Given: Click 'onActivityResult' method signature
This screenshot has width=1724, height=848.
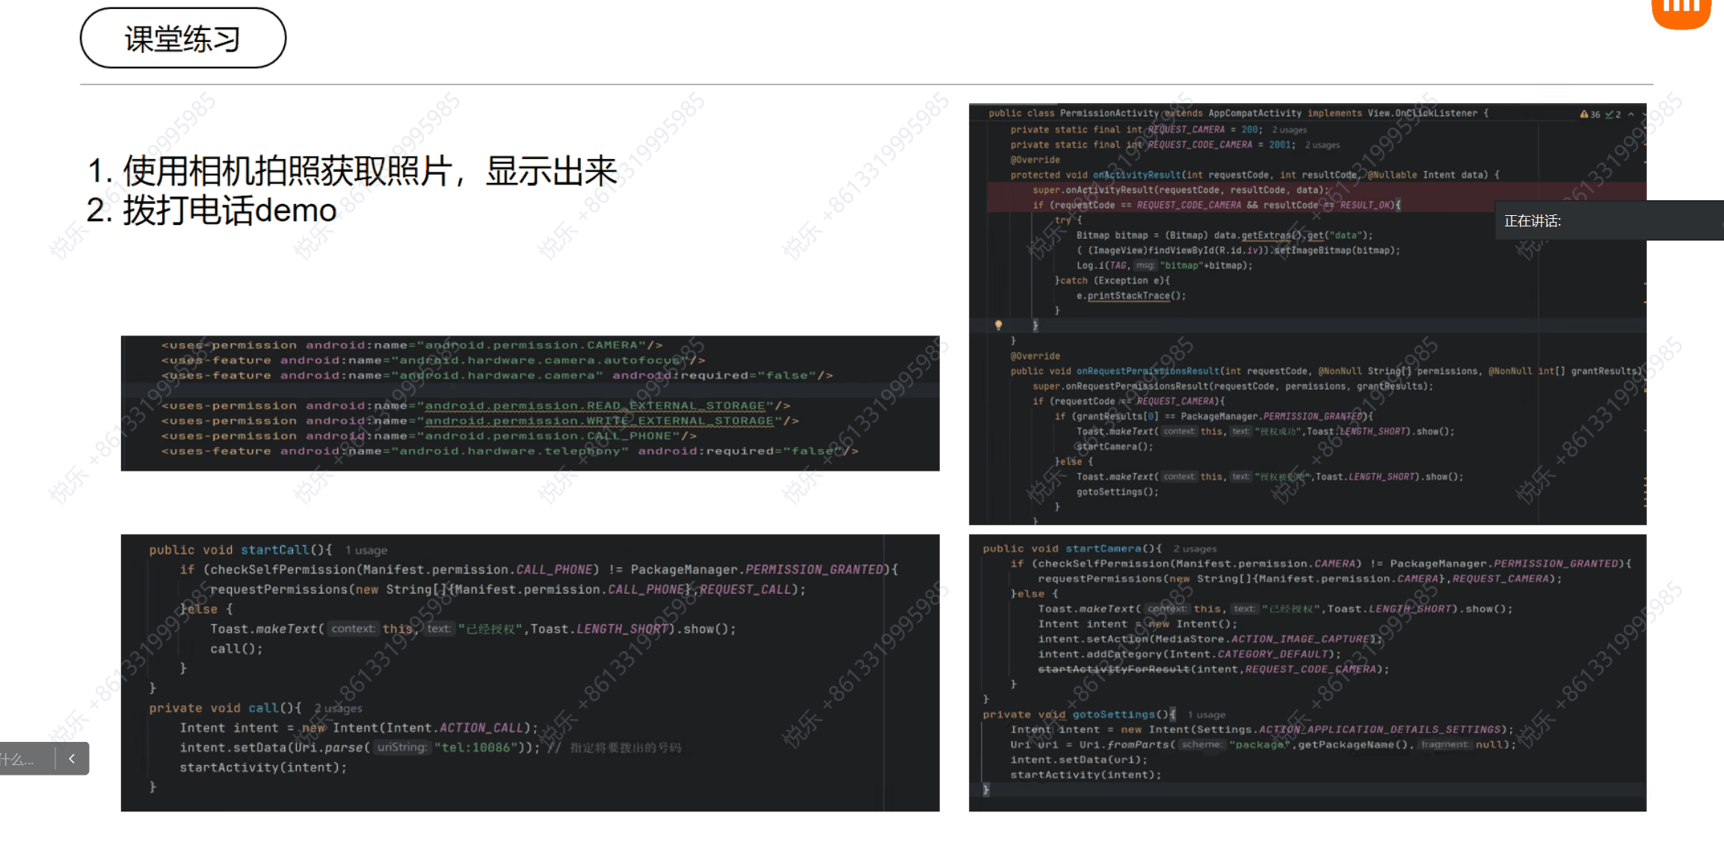Looking at the screenshot, I should tap(1254, 175).
